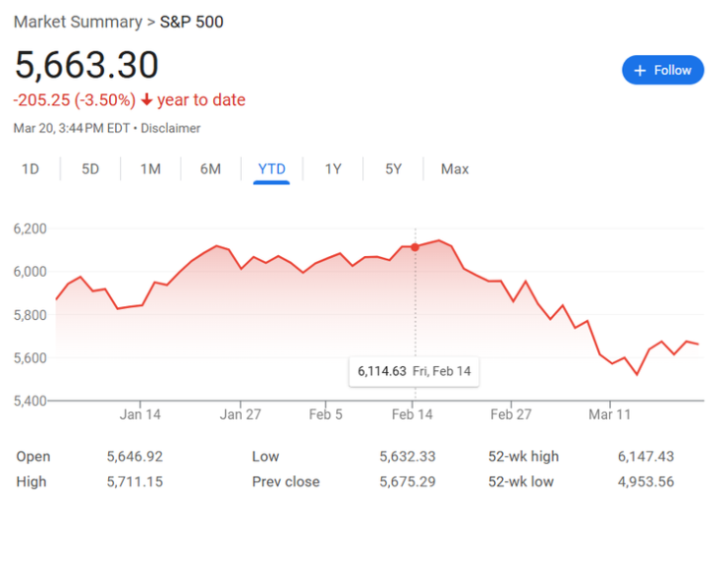Image resolution: width=724 pixels, height=579 pixels.
Task: Click the 5,600 y-axis label
Action: tap(30, 357)
